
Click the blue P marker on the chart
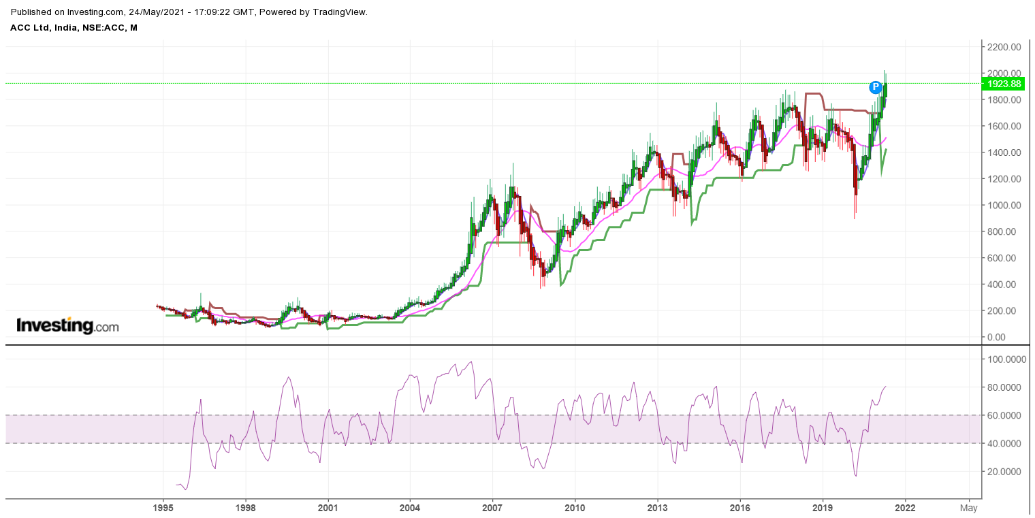click(876, 87)
